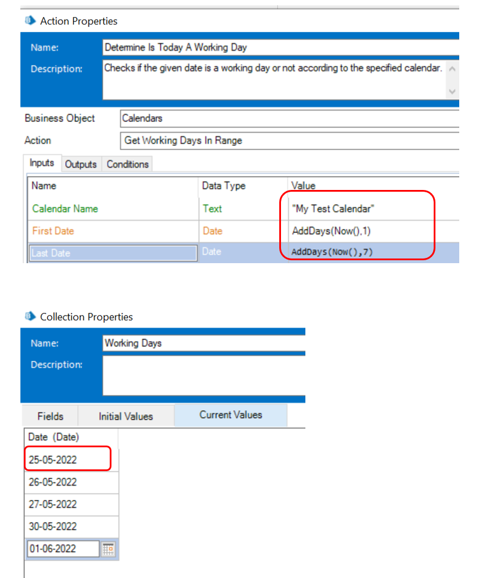Select the 30-05-2022 row
The width and height of the screenshot is (490, 578).
coord(71,526)
